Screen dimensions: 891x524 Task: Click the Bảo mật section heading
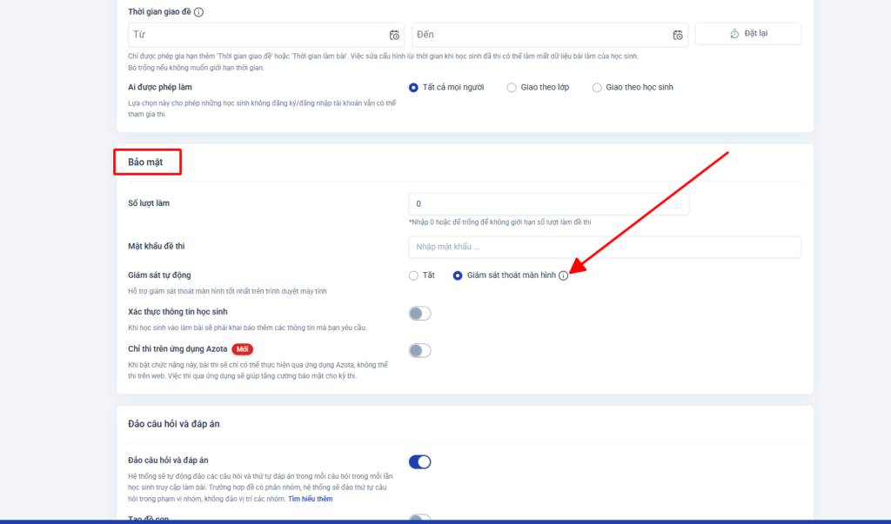coord(145,162)
